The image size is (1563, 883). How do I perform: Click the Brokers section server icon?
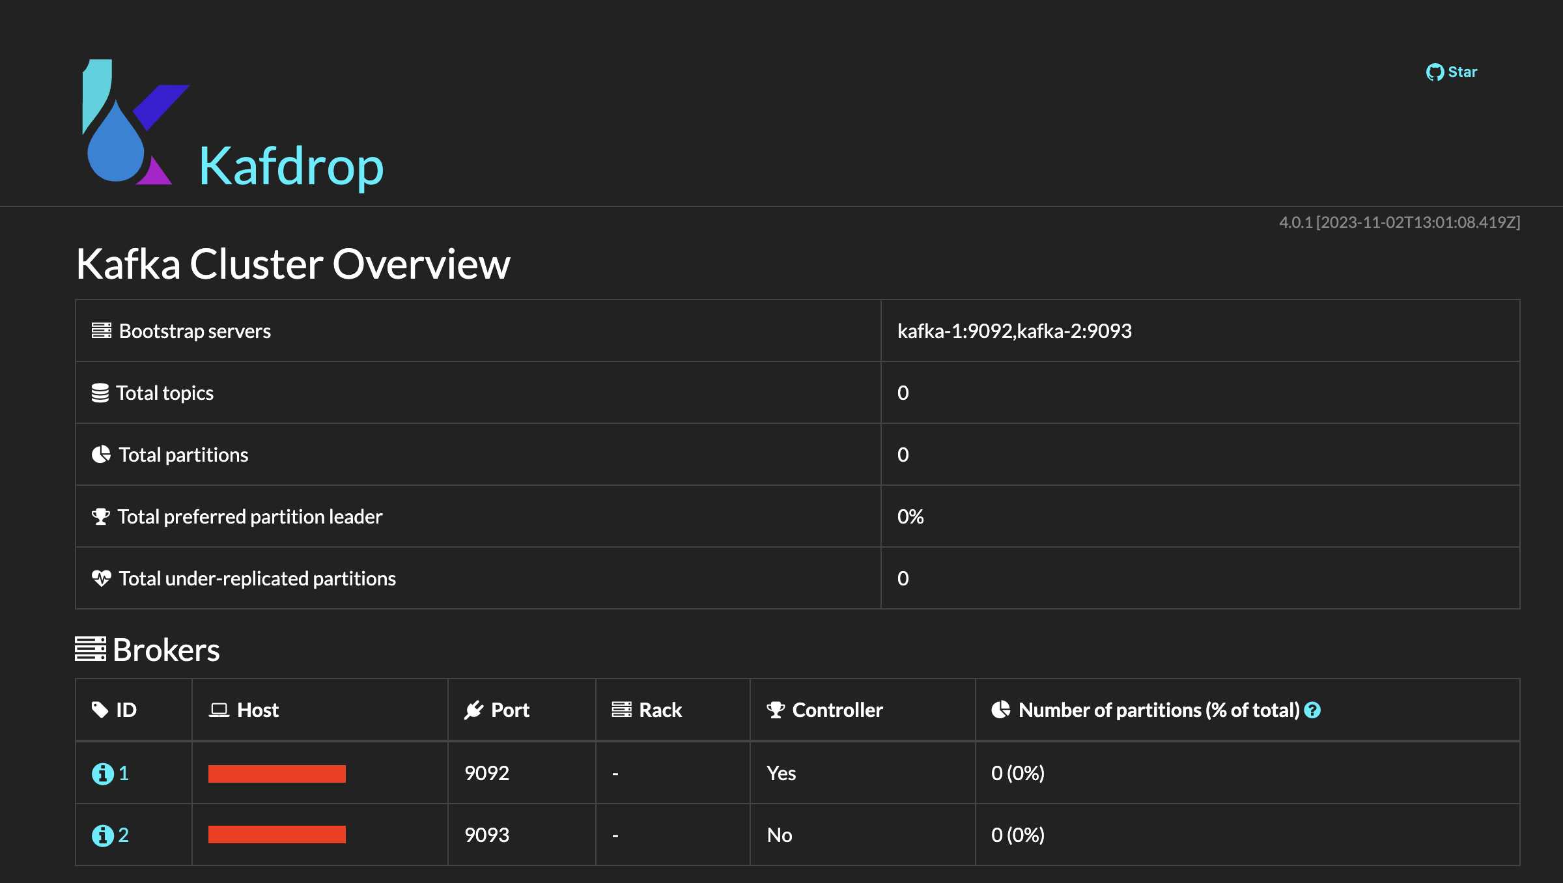pos(90,649)
